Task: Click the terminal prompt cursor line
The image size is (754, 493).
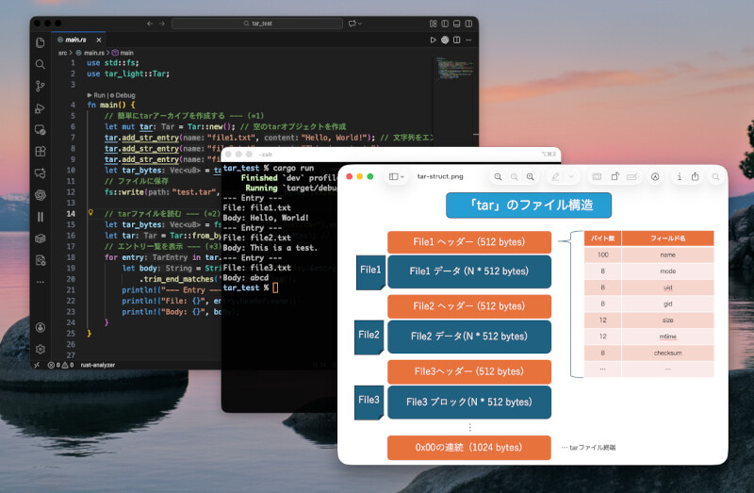Action: click(251, 288)
